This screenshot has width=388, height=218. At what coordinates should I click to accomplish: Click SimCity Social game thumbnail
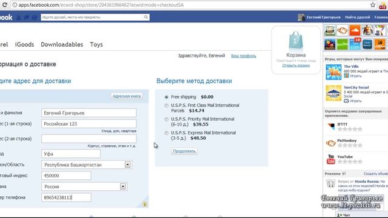tap(333, 93)
